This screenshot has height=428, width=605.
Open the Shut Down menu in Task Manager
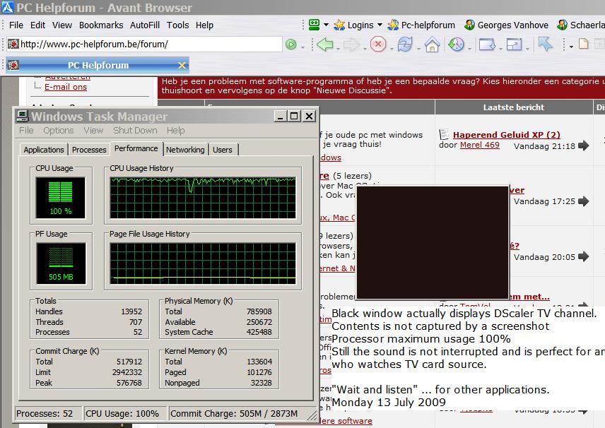pos(135,131)
